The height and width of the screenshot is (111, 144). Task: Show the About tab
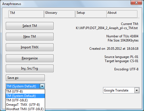tap(122, 14)
